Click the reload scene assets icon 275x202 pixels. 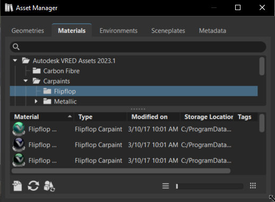pos(49,186)
